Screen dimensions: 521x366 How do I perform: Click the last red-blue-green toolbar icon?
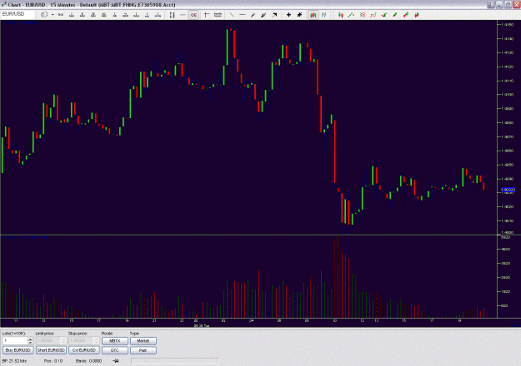tap(417, 15)
